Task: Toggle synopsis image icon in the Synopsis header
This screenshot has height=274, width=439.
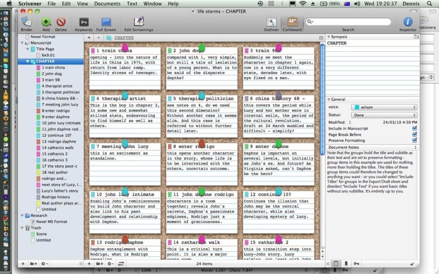Action: coord(416,37)
